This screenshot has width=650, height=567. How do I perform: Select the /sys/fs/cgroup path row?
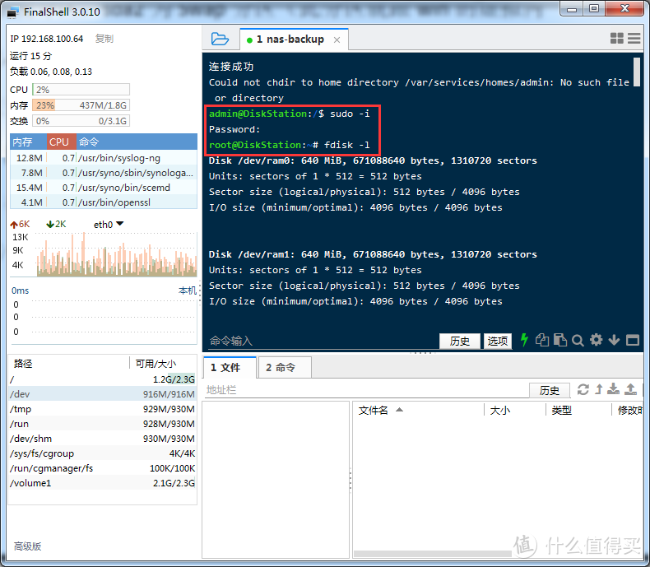(102, 453)
